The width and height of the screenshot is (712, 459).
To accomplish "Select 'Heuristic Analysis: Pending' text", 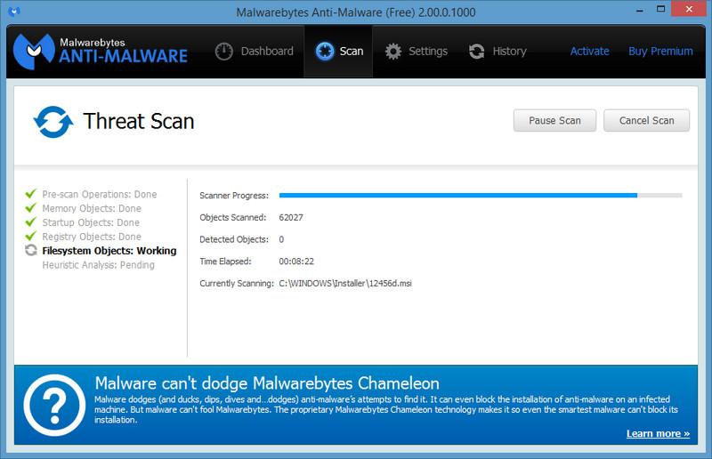I will tap(99, 265).
